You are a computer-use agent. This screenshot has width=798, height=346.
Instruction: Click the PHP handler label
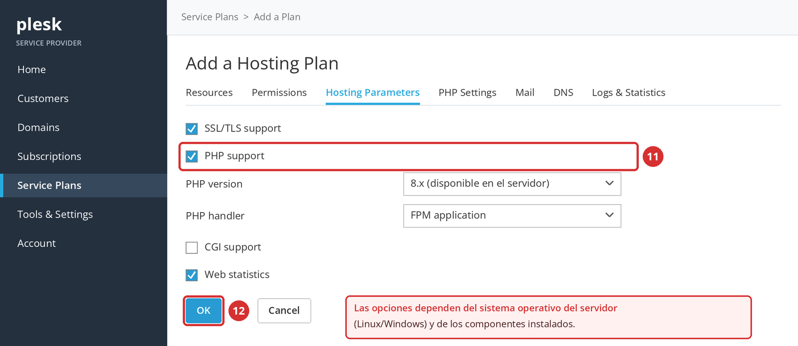pyautogui.click(x=215, y=216)
